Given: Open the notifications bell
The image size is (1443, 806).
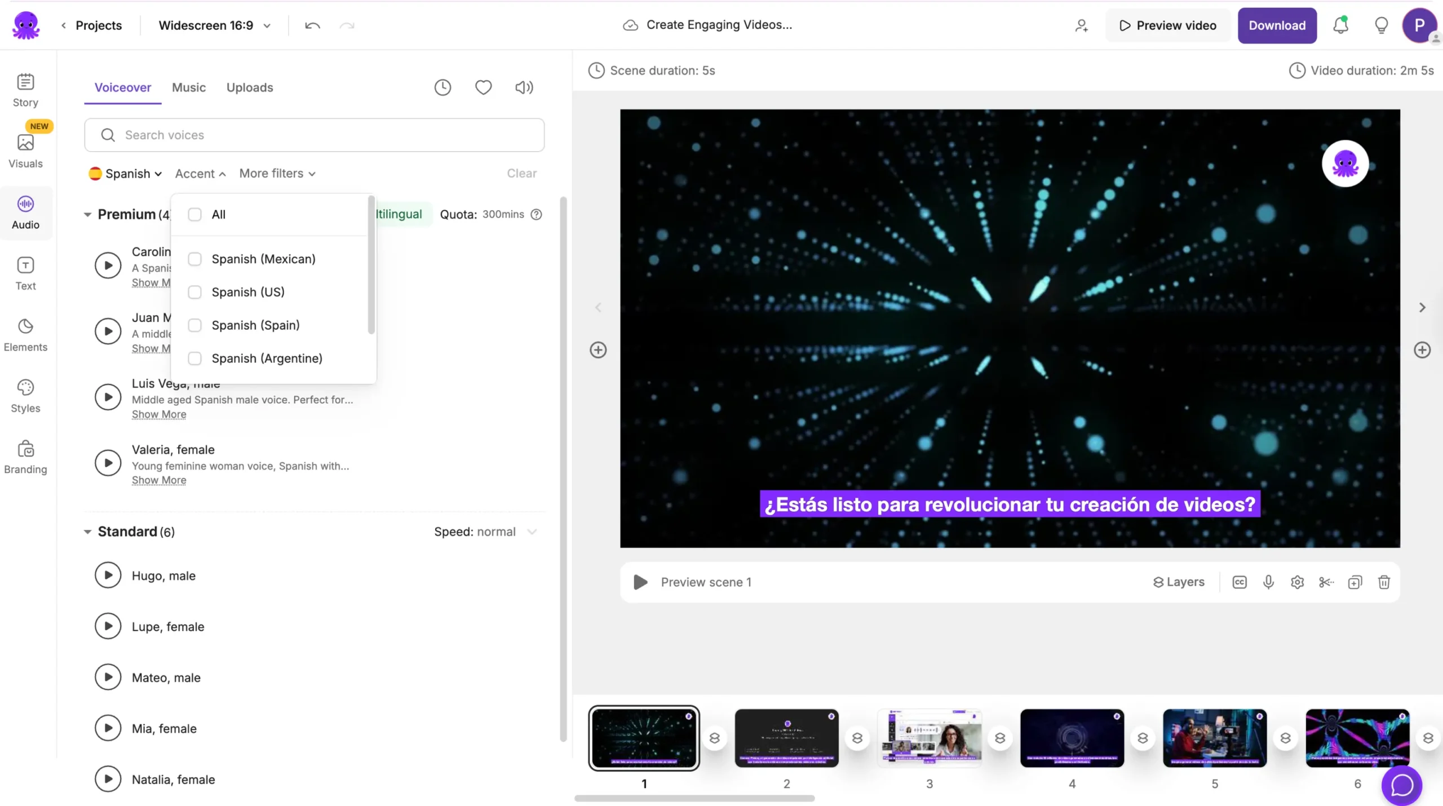Looking at the screenshot, I should [x=1340, y=25].
